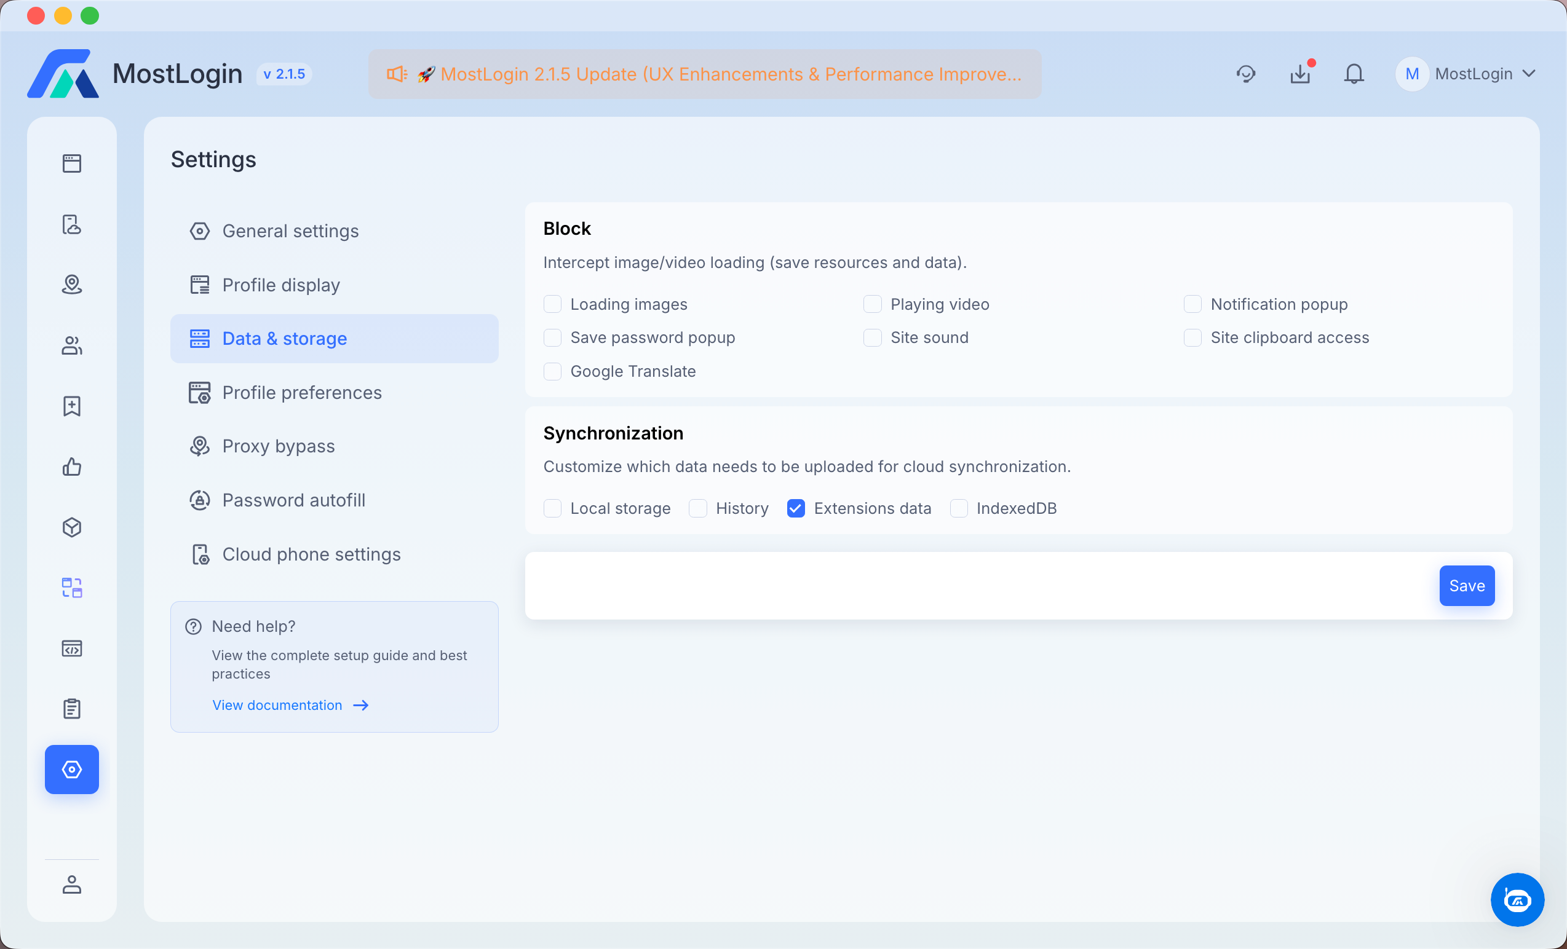Open the thumbs-up sidebar icon
The height and width of the screenshot is (949, 1567).
coord(72,467)
